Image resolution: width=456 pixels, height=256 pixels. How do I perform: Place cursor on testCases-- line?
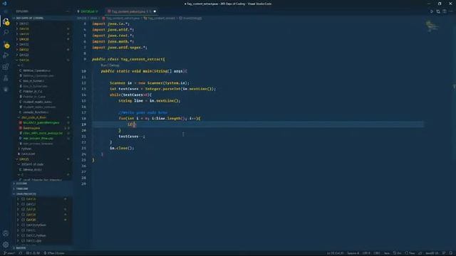pyautogui.click(x=131, y=137)
